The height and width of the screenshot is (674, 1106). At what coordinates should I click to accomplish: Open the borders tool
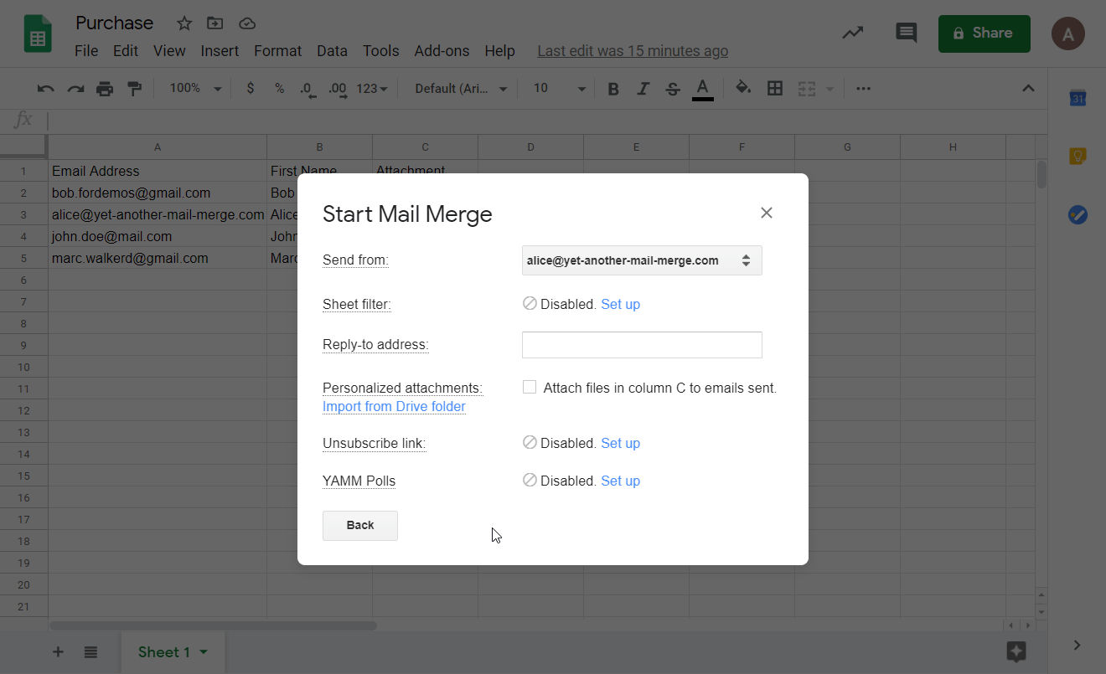click(x=775, y=88)
